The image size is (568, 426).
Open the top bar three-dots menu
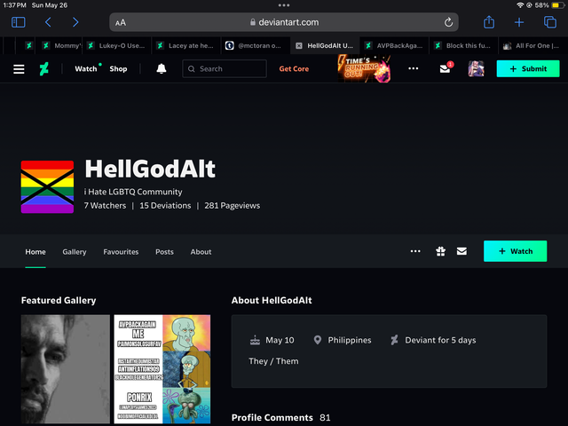(x=413, y=68)
